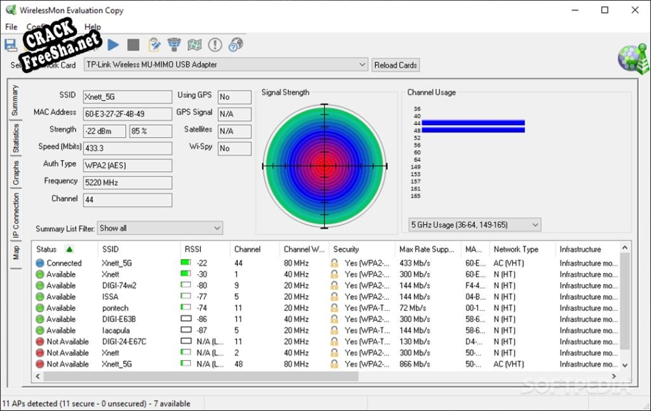Switch to the Graphs tab
Image resolution: width=651 pixels, height=411 pixels.
tap(15, 173)
